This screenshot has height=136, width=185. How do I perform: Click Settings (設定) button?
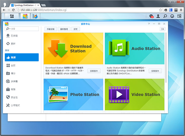click(x=76, y=29)
